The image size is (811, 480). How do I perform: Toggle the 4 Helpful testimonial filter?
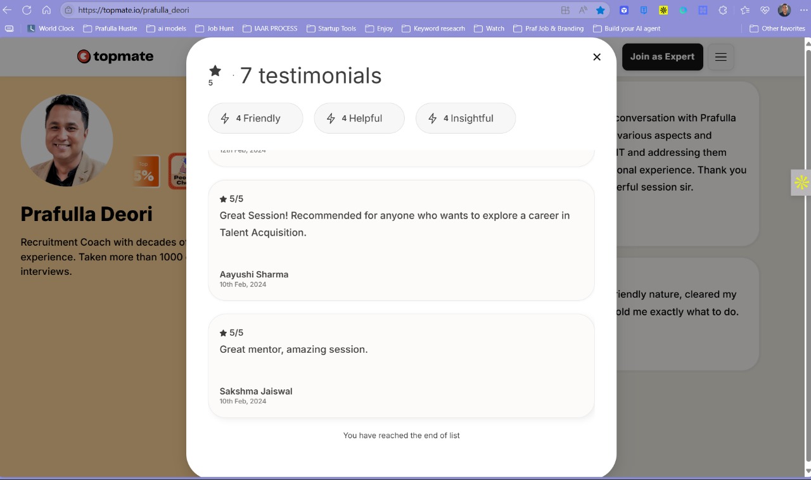(359, 118)
